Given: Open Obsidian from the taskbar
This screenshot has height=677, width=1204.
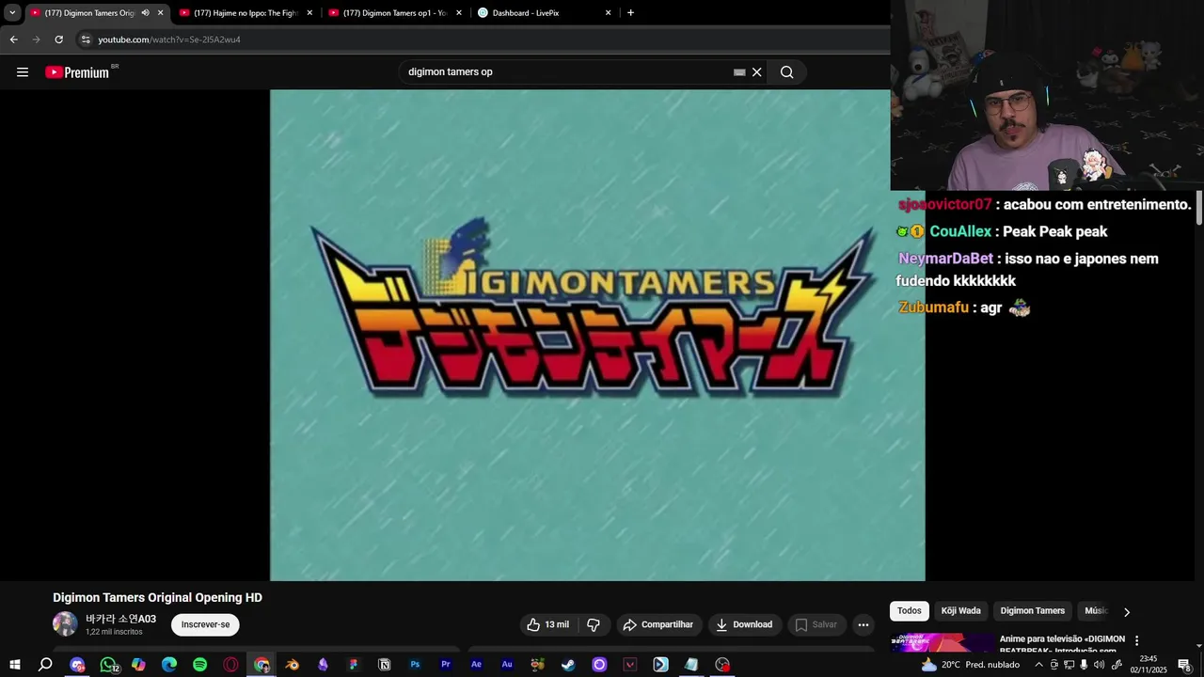Looking at the screenshot, I should click(323, 665).
